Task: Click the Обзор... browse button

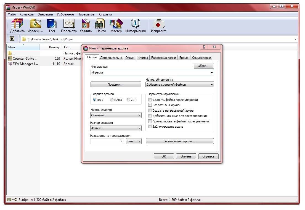Action: click(204, 66)
